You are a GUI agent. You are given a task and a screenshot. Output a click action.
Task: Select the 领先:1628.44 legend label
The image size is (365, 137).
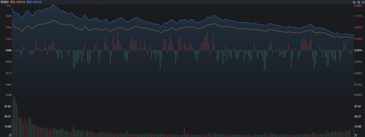pyautogui.click(x=18, y=2)
